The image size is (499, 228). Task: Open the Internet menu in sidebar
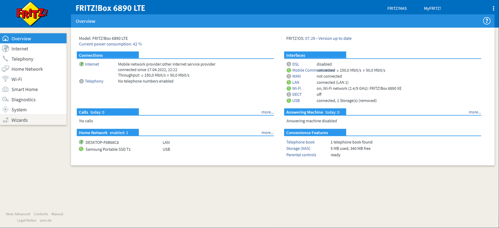click(x=33, y=49)
